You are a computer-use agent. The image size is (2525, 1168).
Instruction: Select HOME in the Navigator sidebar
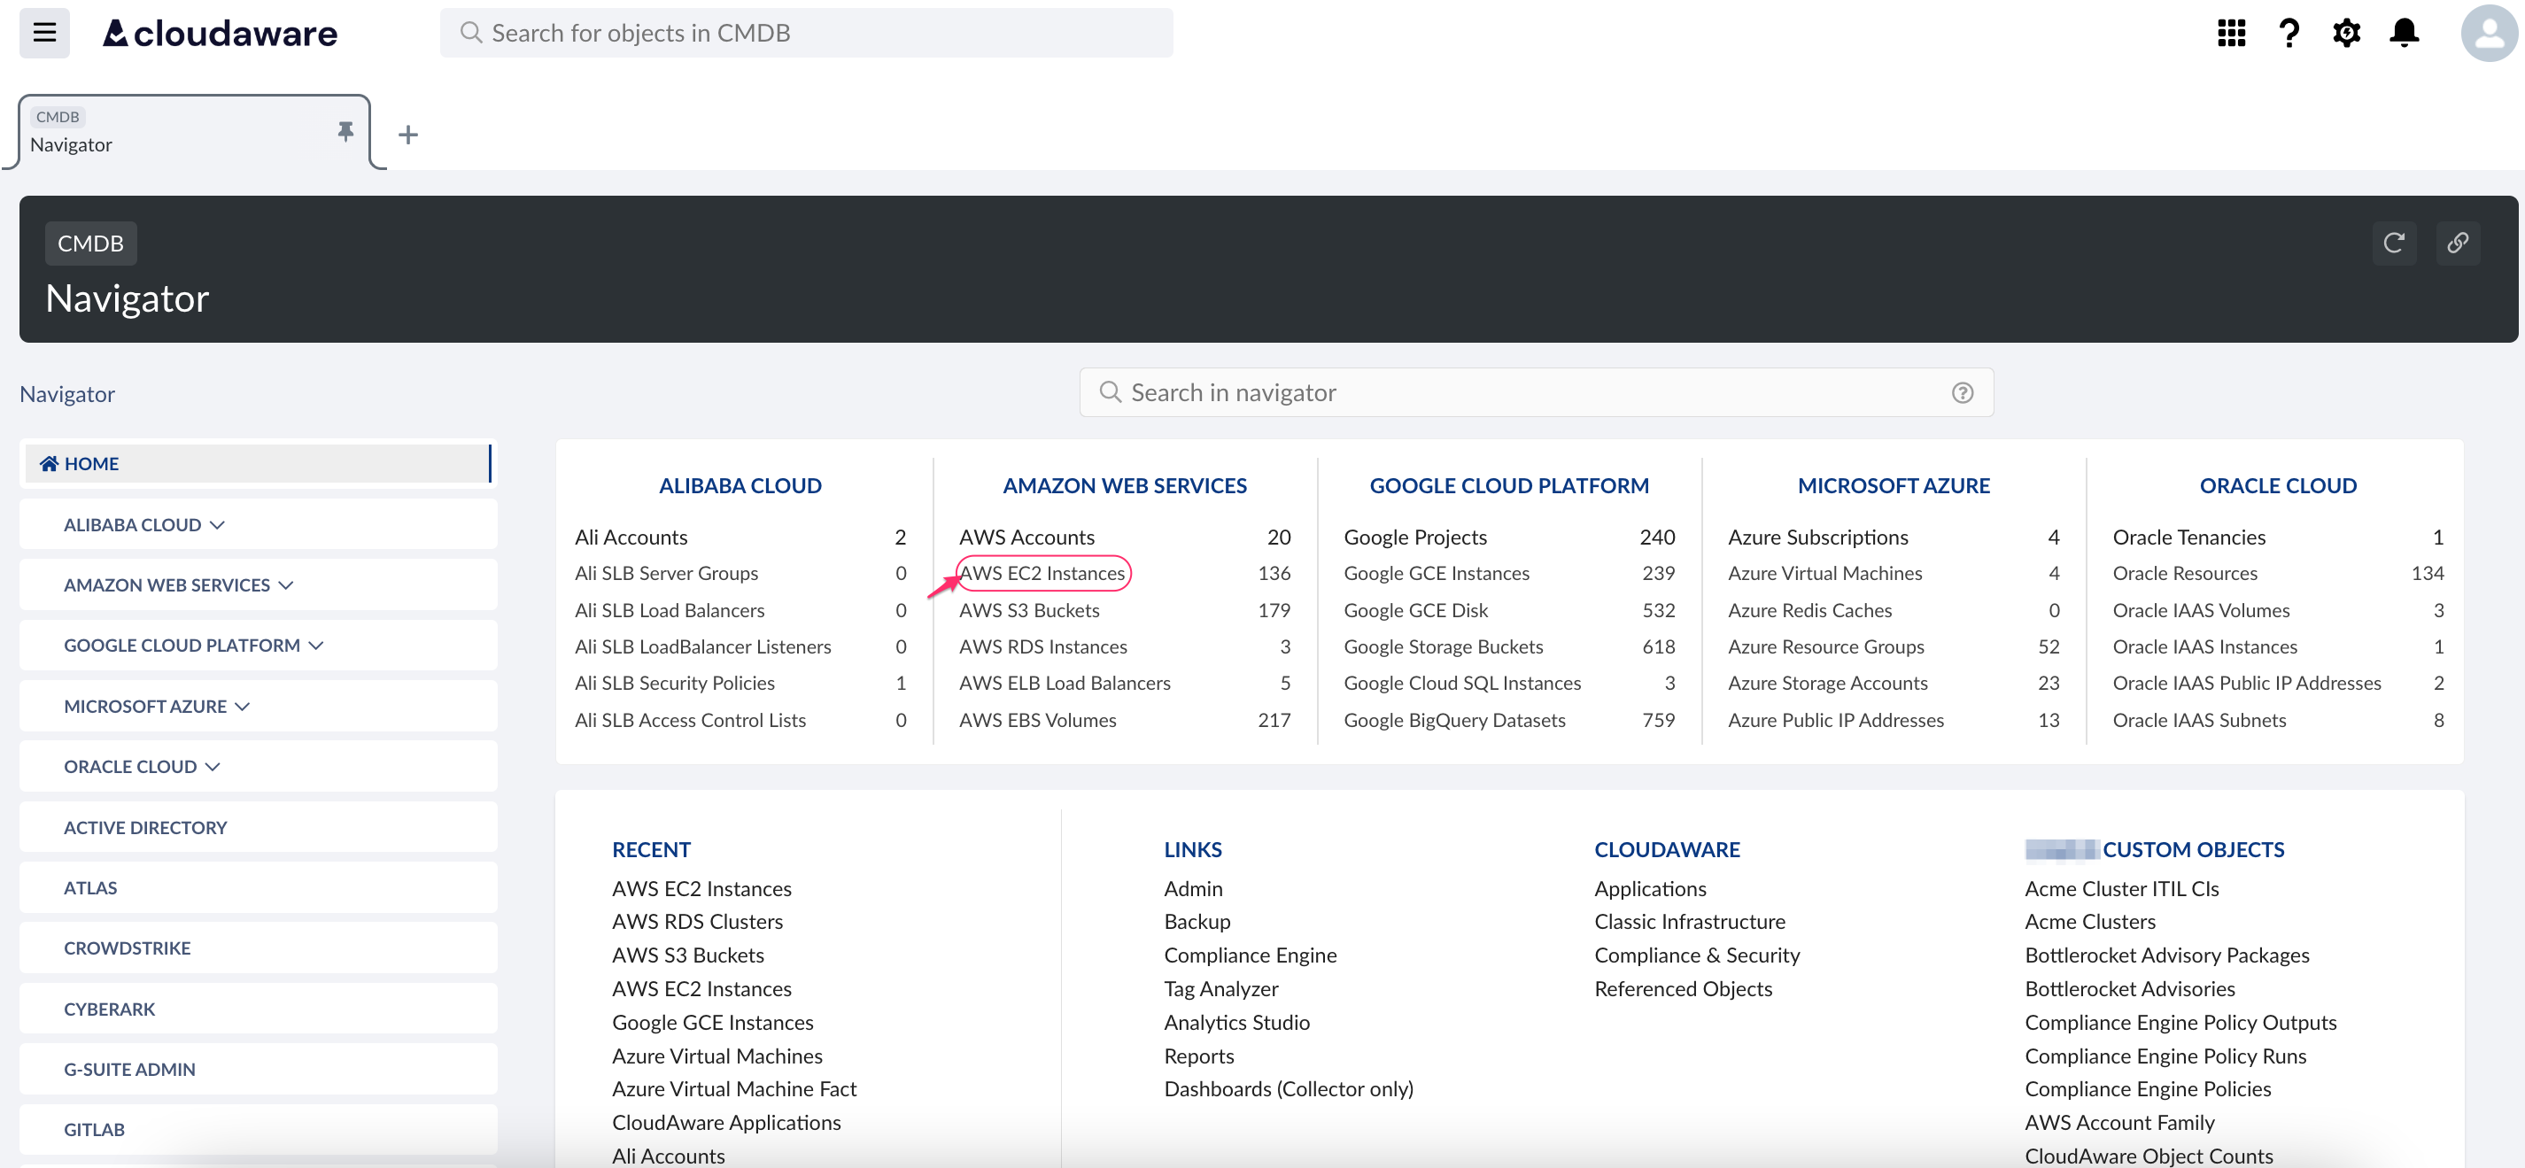(90, 462)
